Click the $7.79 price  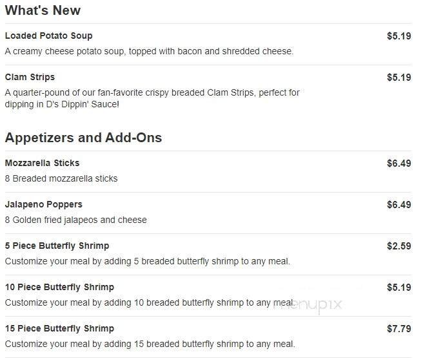pos(398,329)
